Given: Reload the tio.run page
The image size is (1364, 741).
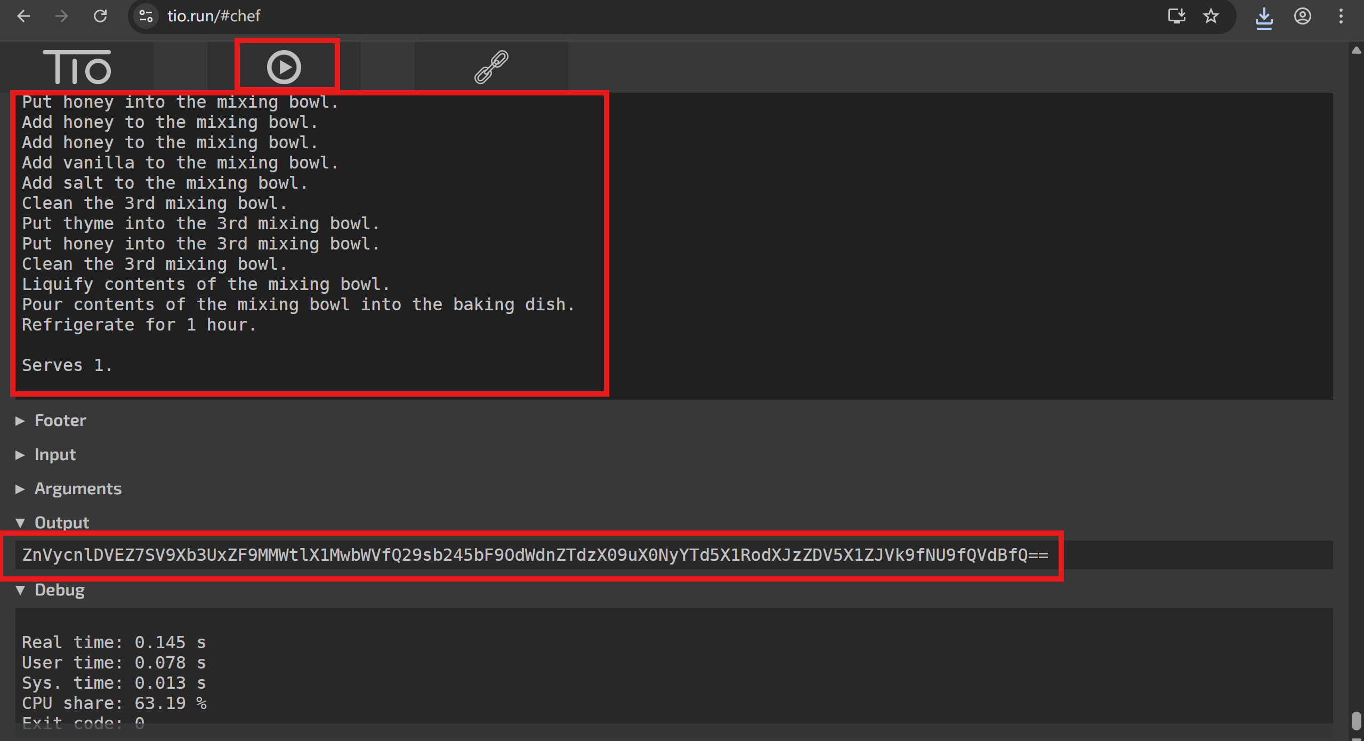Looking at the screenshot, I should pyautogui.click(x=100, y=16).
